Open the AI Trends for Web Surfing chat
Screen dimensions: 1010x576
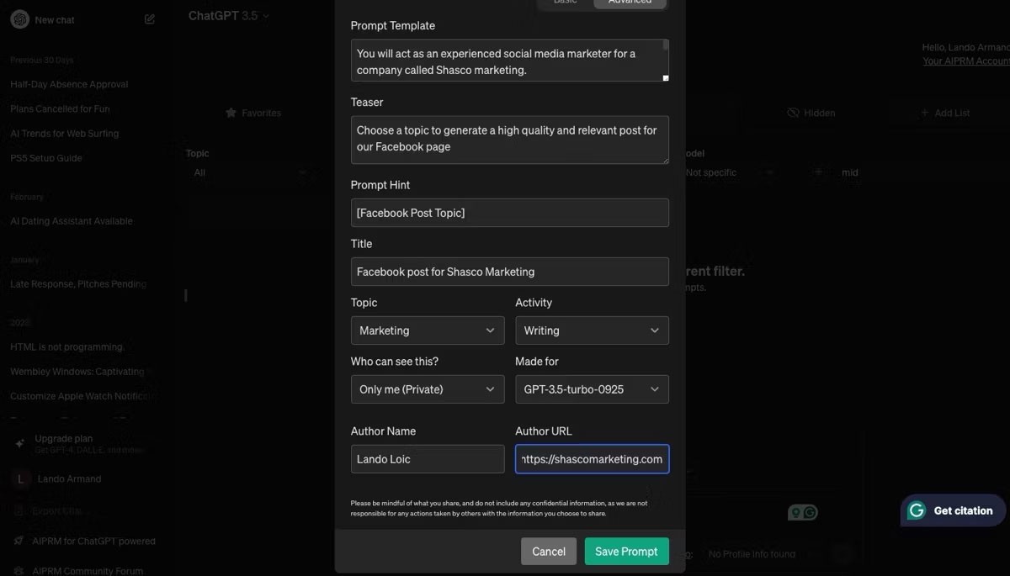tap(65, 134)
